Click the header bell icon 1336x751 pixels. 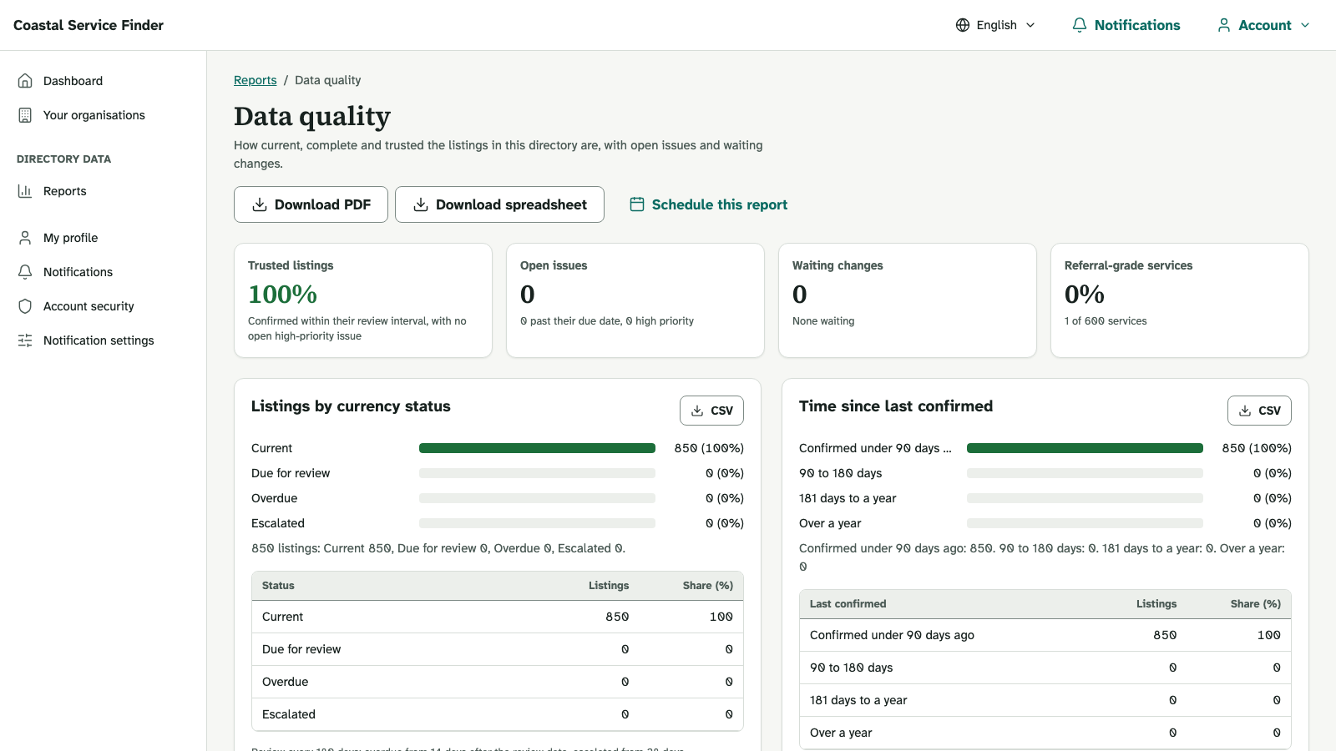[1080, 25]
